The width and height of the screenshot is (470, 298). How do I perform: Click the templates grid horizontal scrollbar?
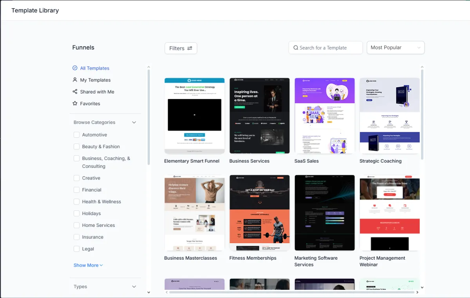(292, 292)
